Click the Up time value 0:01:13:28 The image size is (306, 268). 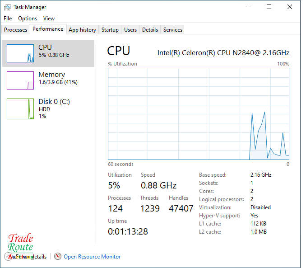128,231
